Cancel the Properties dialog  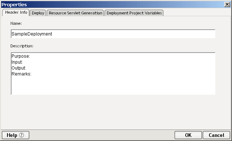[x=216, y=135]
